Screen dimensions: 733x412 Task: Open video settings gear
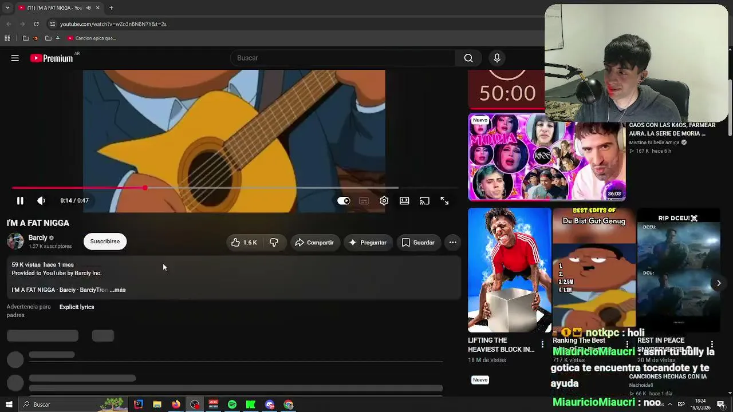384,201
